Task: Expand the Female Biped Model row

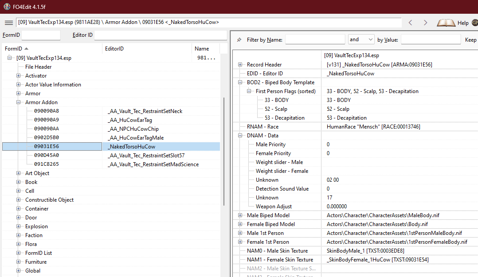Action: point(240,224)
